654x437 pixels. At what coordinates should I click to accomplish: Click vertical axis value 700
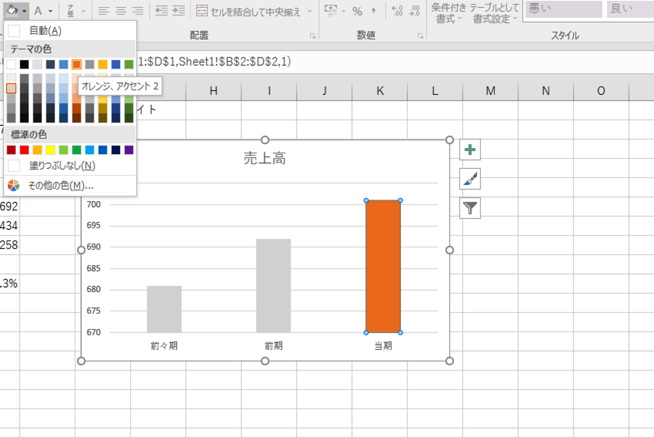pyautogui.click(x=94, y=205)
